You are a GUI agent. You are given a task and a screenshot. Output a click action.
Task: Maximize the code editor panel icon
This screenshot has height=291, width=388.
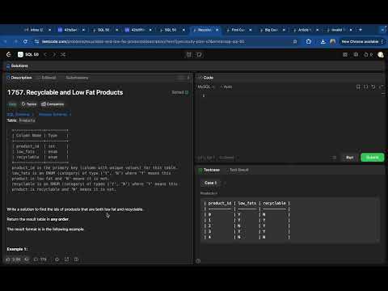click(381, 86)
